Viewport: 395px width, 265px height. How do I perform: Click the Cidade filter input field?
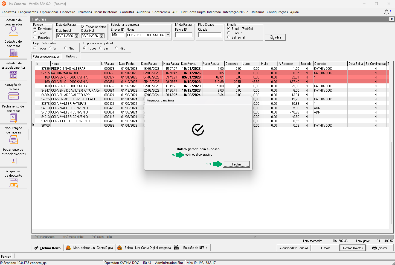(x=210, y=35)
